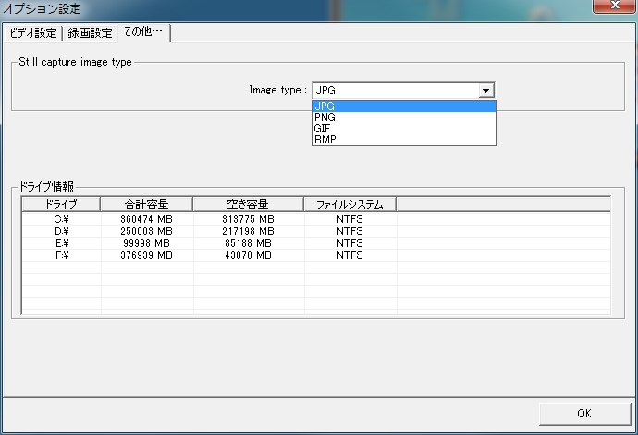Click the OK button
The image size is (638, 435).
coord(583,413)
